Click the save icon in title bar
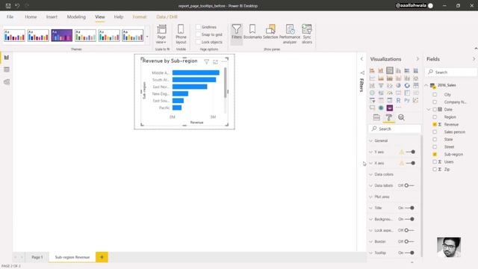 click(x=8, y=5)
